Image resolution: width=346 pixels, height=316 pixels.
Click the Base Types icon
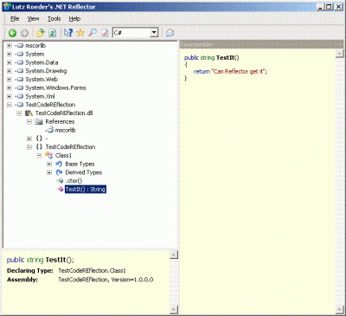59,164
